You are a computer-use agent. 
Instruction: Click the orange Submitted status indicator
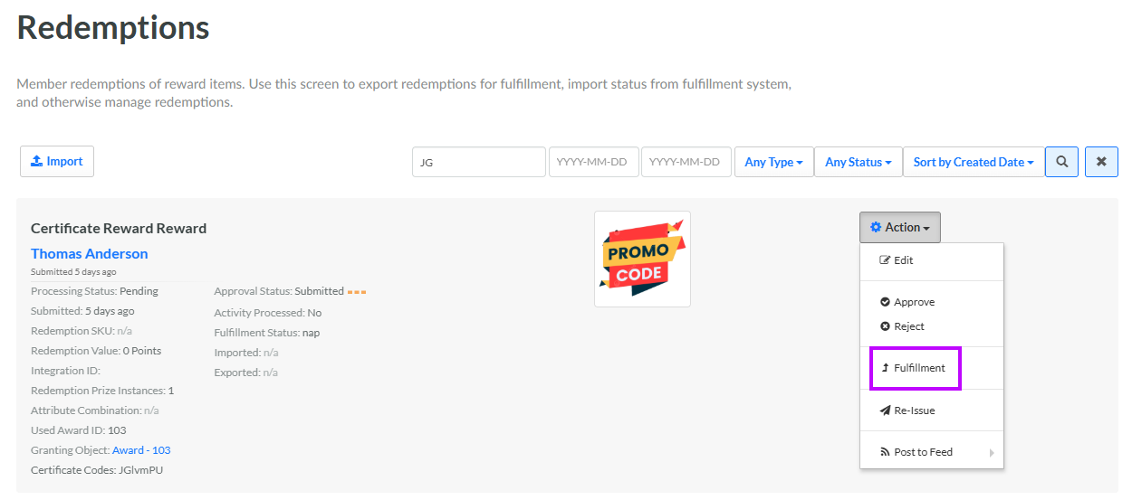pos(357,292)
